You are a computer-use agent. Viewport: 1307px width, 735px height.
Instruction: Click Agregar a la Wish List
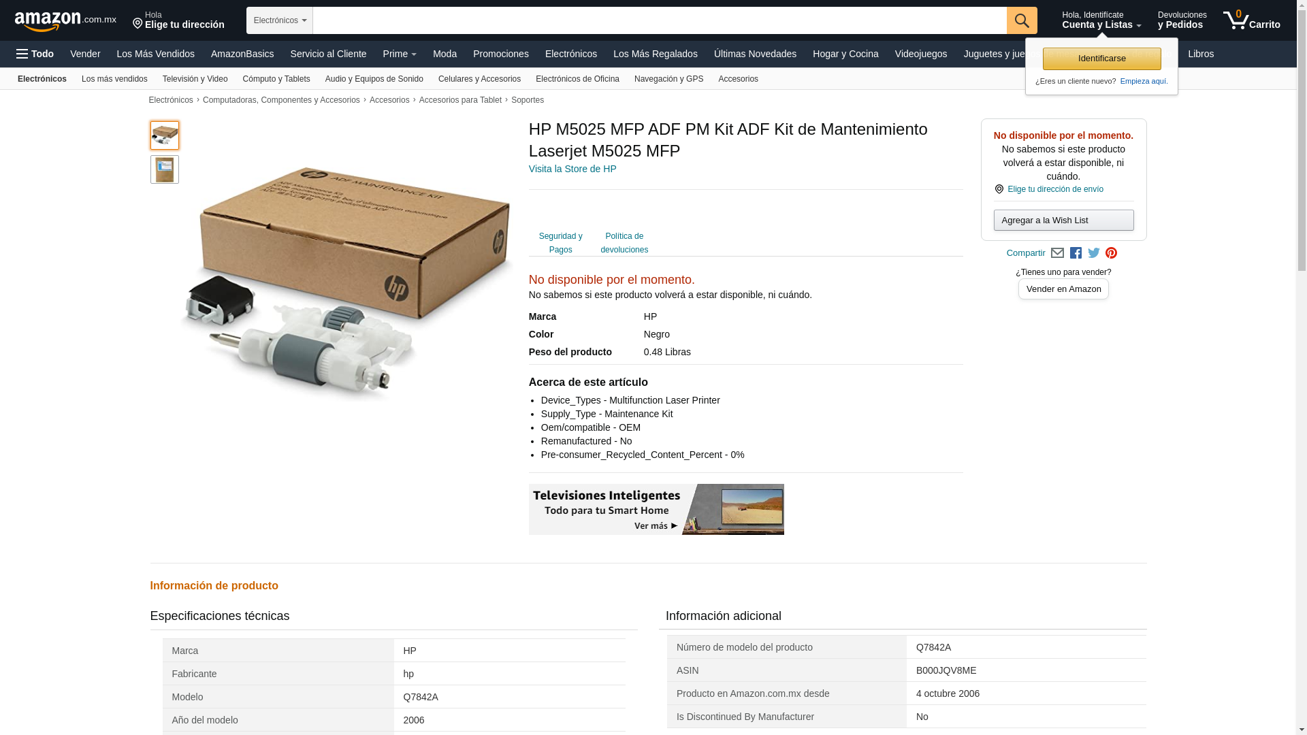coord(1063,220)
